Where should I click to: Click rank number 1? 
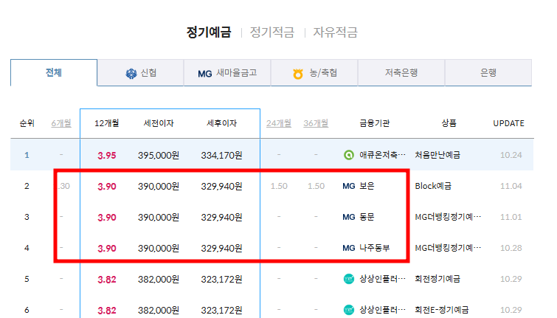[x=27, y=155]
